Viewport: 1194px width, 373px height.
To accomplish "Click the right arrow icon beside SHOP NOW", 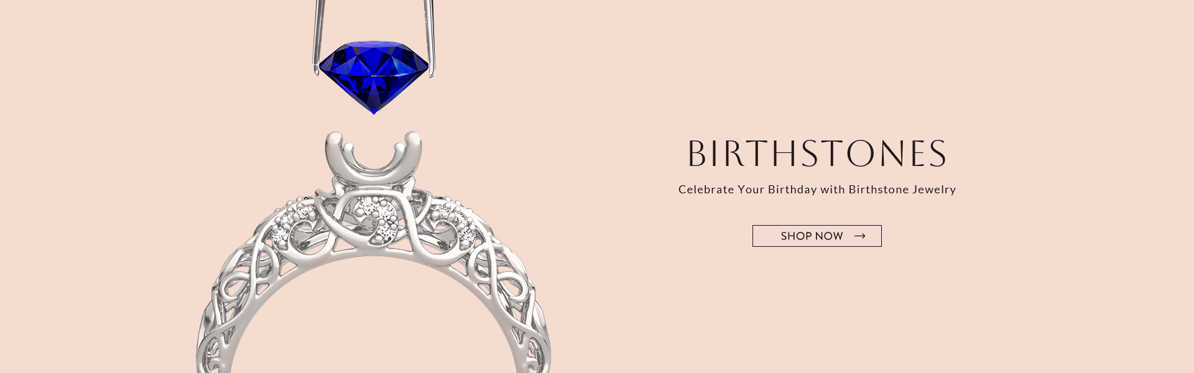I will [860, 236].
